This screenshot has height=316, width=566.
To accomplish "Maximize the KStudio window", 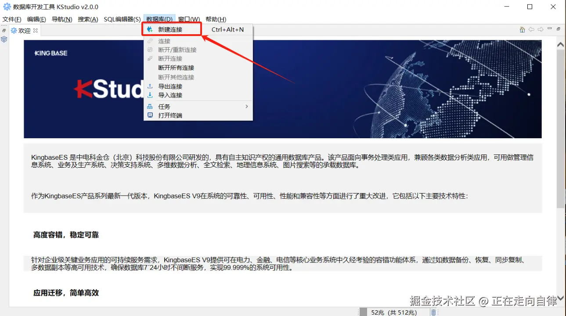I will [x=530, y=7].
